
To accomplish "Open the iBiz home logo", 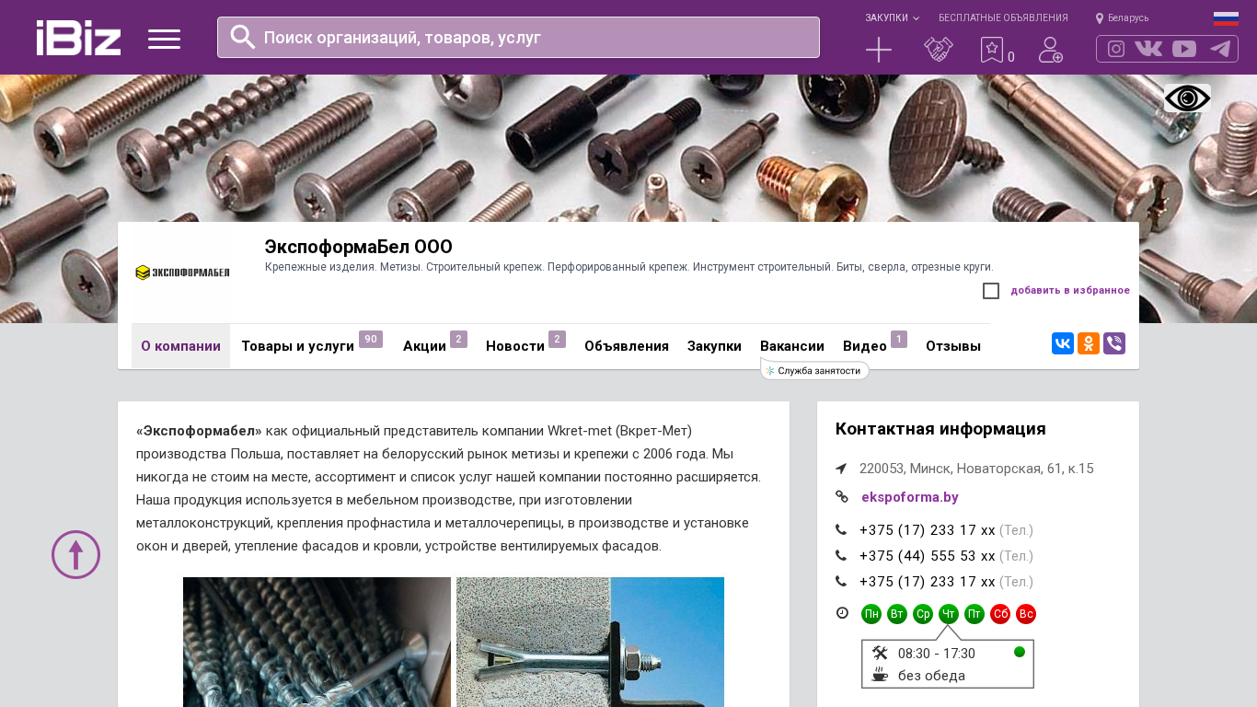I will point(78,38).
